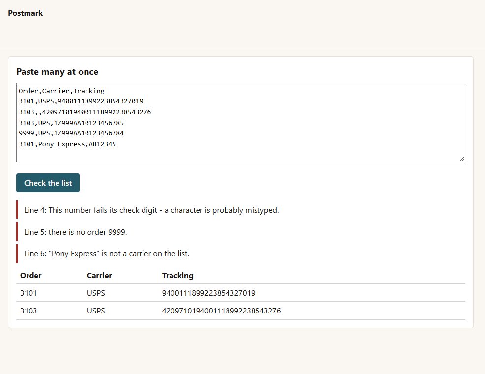Viewport: 485px width, 374px height.
Task: Select order number 3101 in results table
Action: point(29,293)
